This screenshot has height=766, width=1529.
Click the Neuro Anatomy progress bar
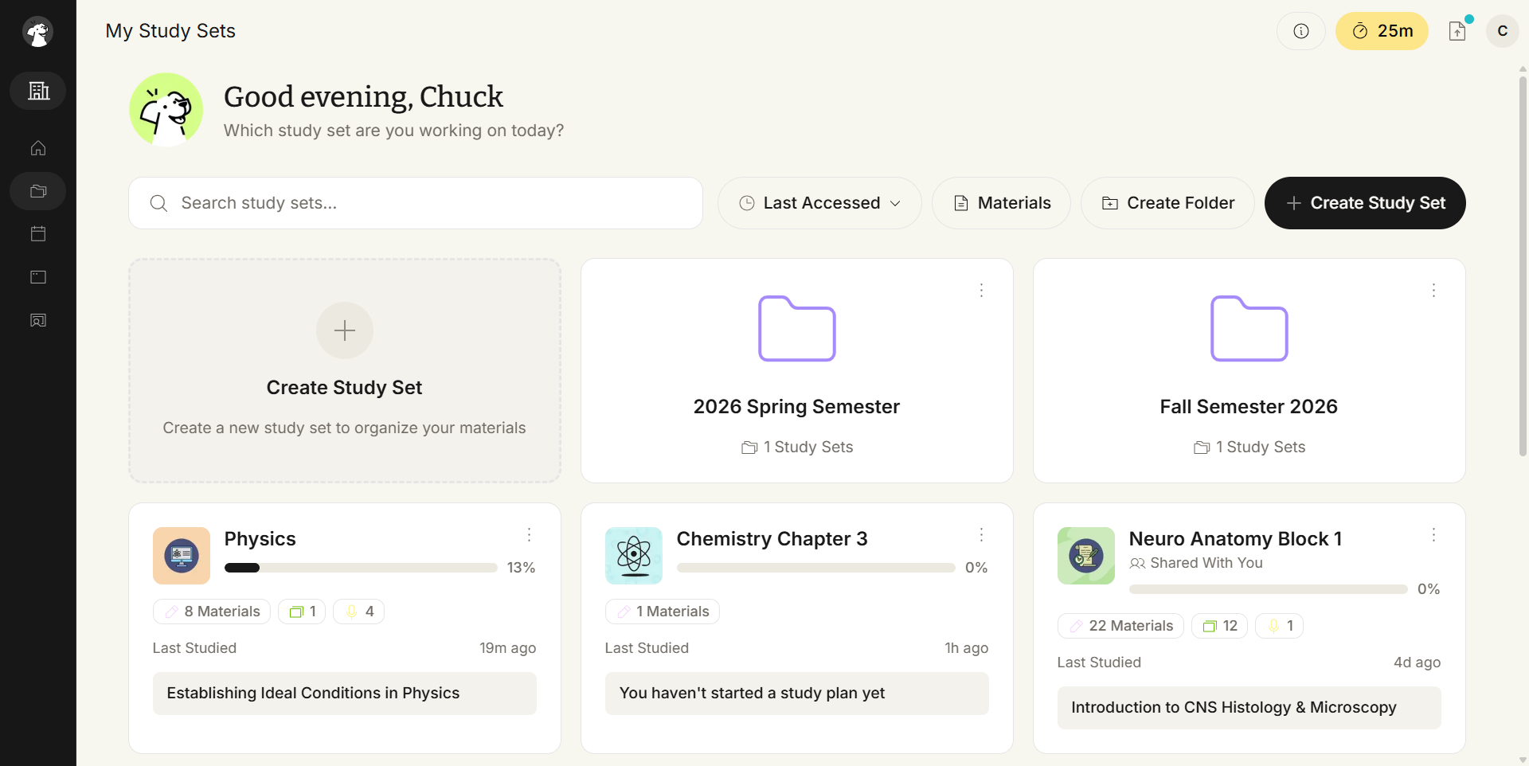[x=1268, y=589]
